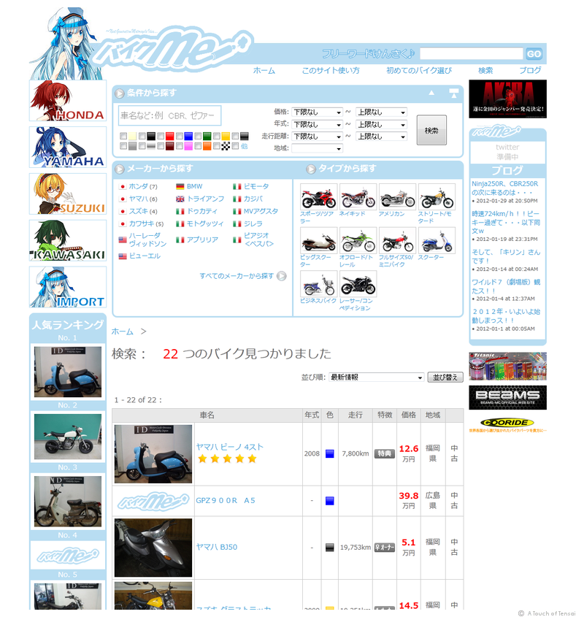Select the オフロード/トレール bike type icon
Image resolution: width=584 pixels, height=617 pixels.
(x=358, y=240)
